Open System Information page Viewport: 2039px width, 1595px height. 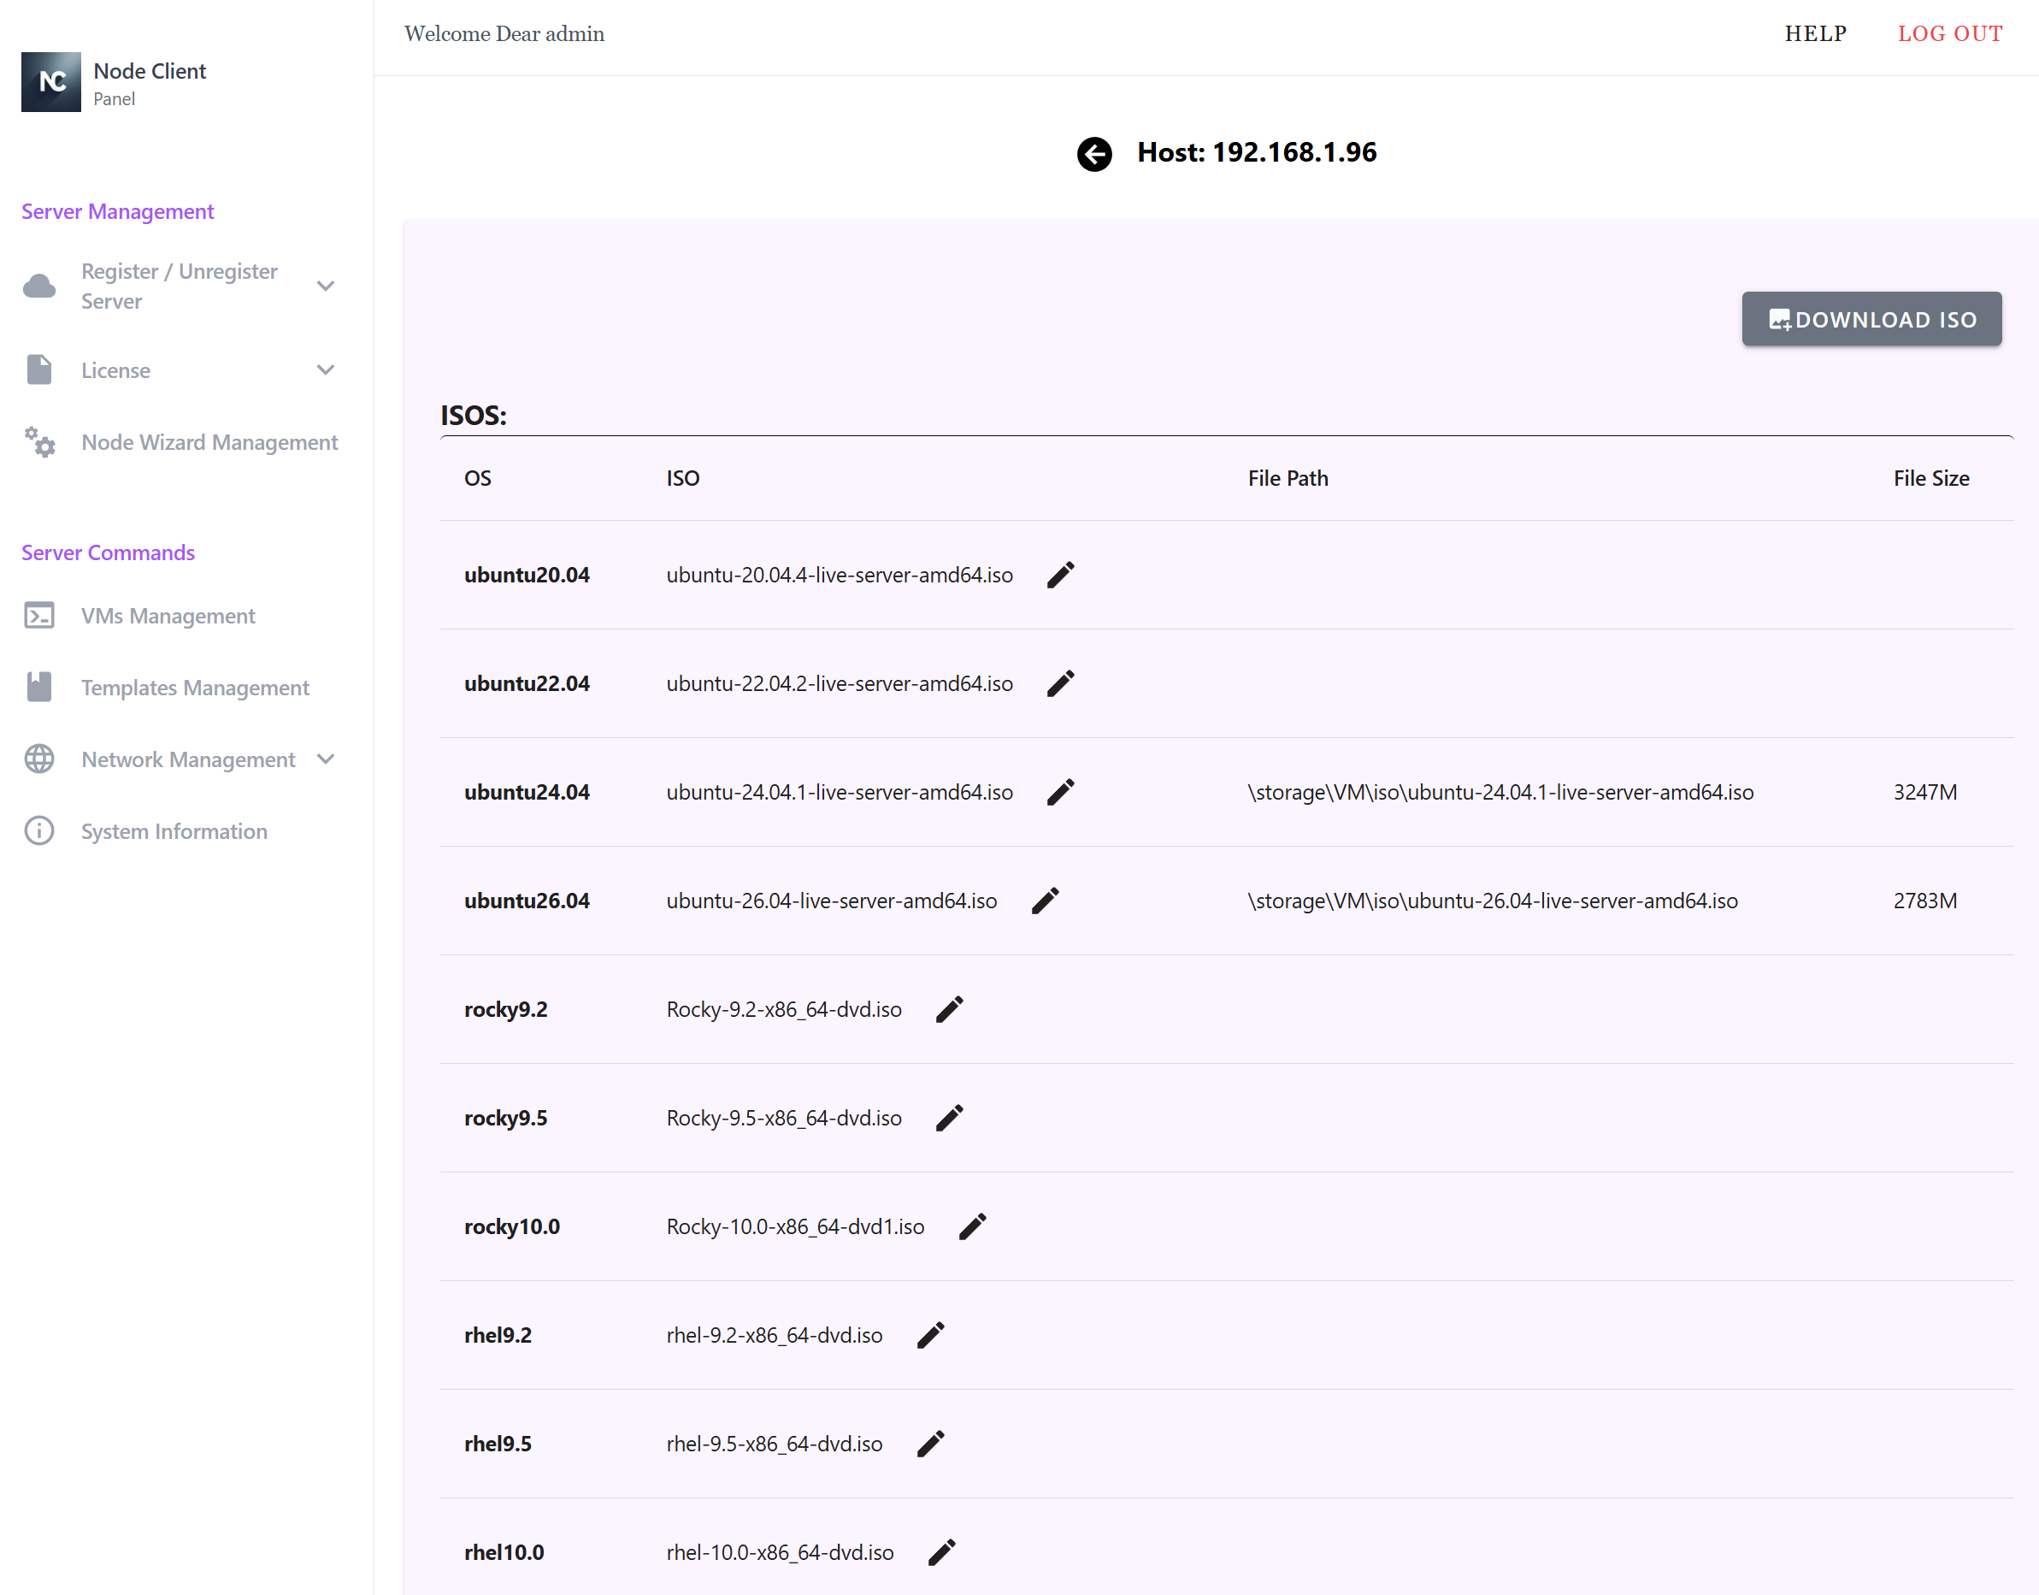click(x=174, y=831)
